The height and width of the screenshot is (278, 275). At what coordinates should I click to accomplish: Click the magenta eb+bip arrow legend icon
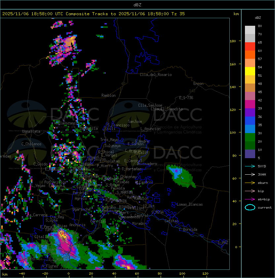pyautogui.click(x=250, y=199)
